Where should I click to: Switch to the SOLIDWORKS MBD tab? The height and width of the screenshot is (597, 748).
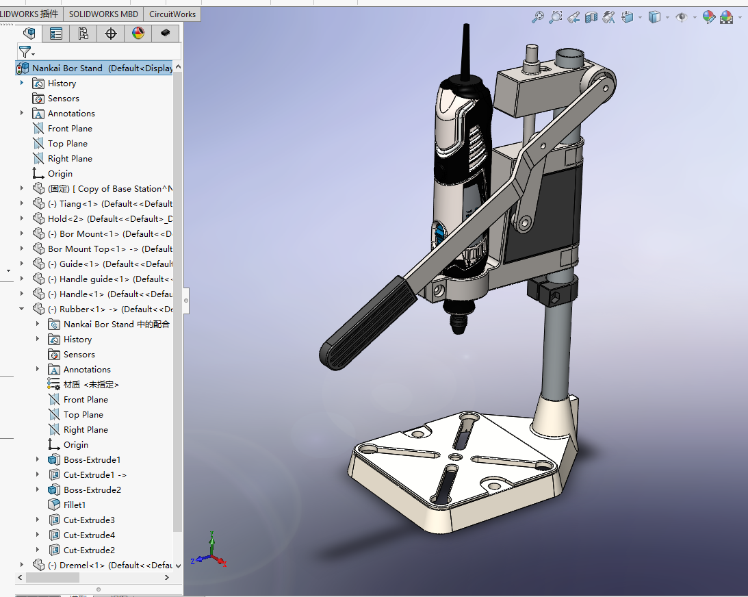103,14
